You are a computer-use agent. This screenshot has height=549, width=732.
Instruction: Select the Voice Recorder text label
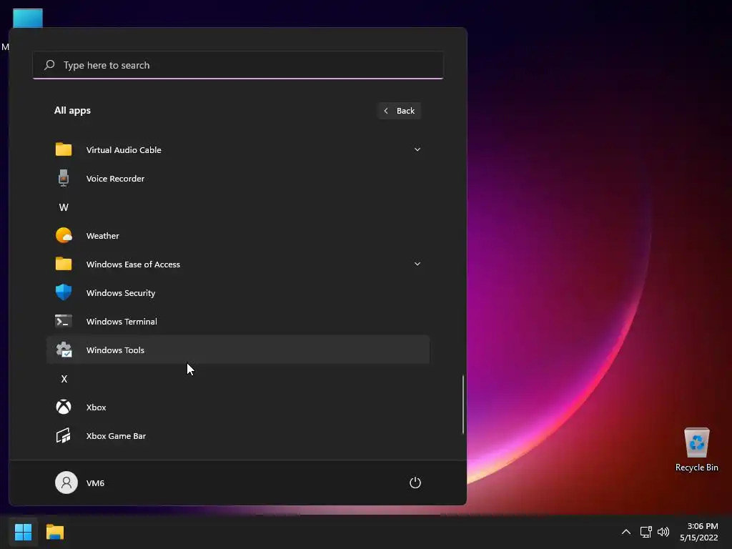click(x=115, y=178)
